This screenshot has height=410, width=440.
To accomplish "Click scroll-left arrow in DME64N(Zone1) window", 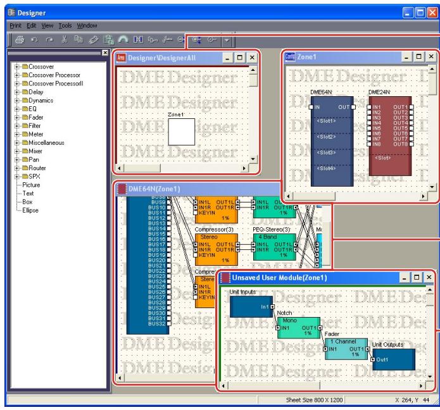I will (120, 378).
